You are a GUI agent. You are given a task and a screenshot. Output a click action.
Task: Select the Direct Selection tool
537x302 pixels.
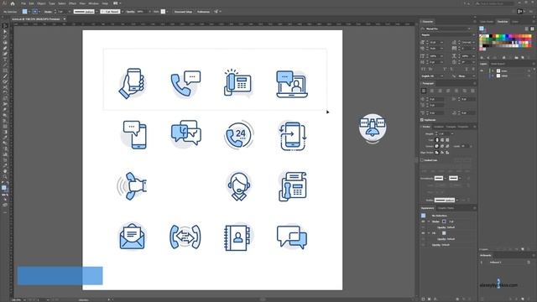coord(5,32)
